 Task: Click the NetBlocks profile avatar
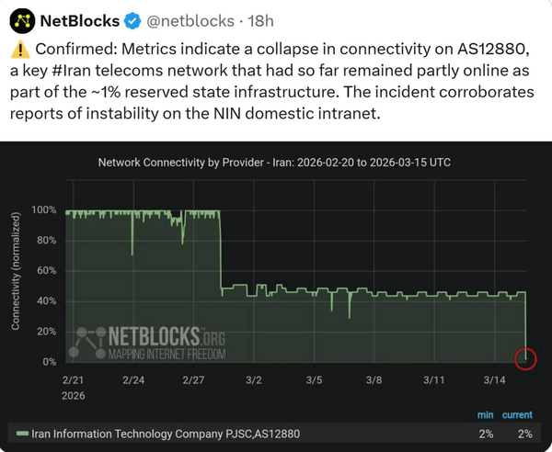[x=18, y=18]
